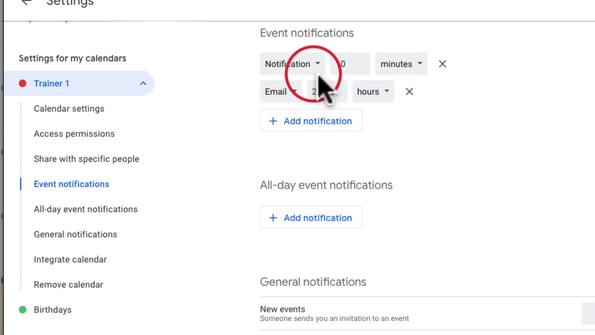Edit the minutes value field

pyautogui.click(x=350, y=64)
